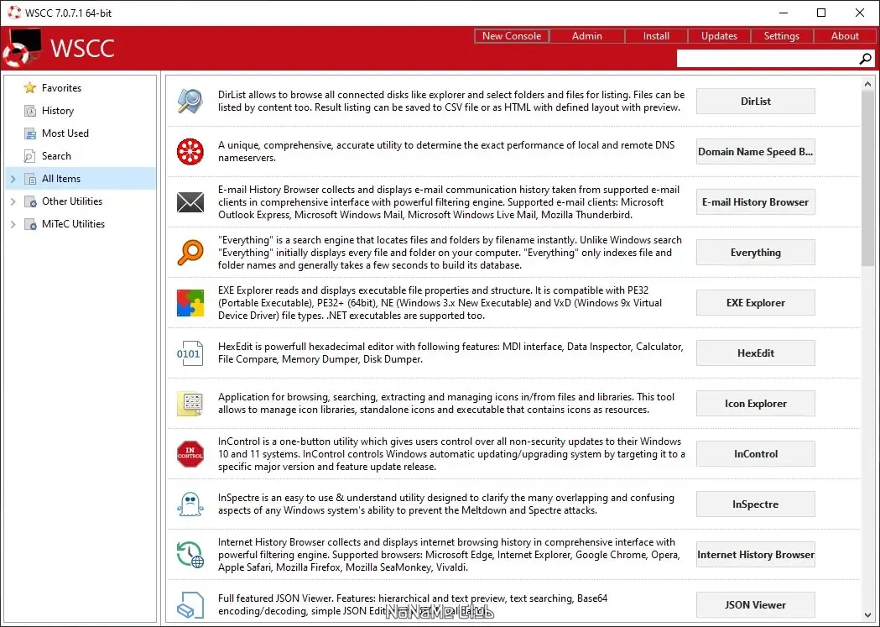Click the 'Everything' search engine description text
Viewport: 880px width, 627px height.
pos(450,252)
